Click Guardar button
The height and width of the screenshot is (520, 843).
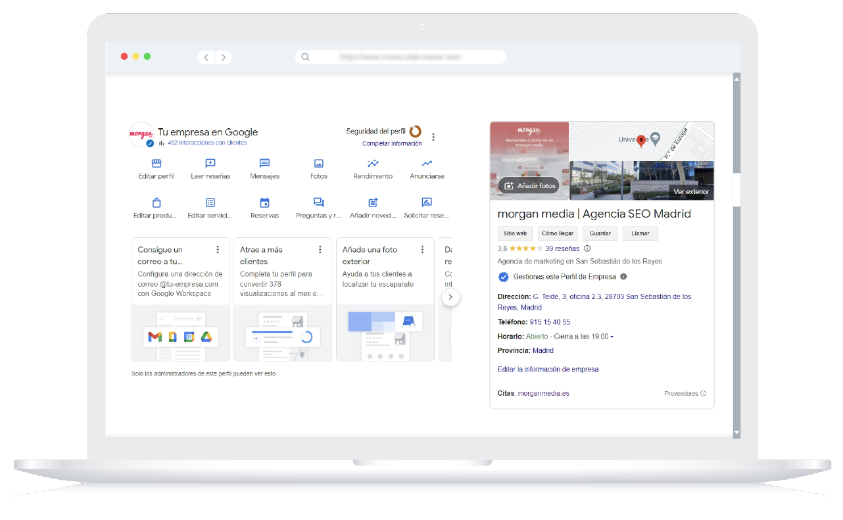tap(600, 233)
